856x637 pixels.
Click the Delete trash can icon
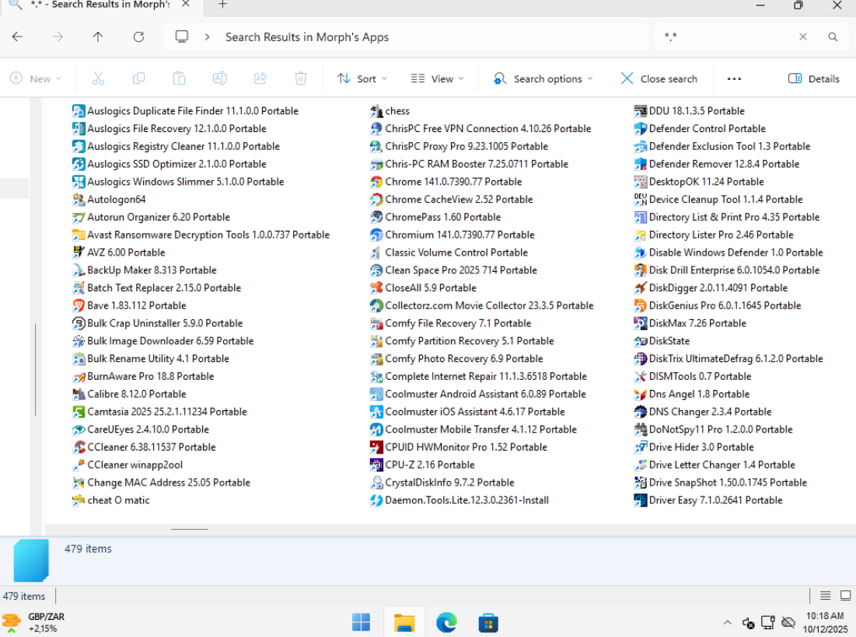point(301,78)
